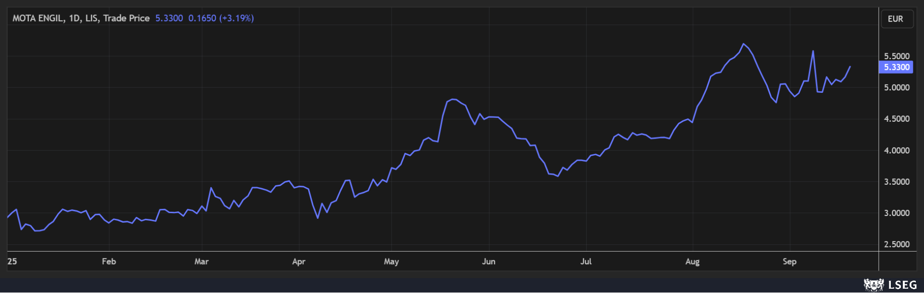Select the Jun label on time axis

[488, 262]
